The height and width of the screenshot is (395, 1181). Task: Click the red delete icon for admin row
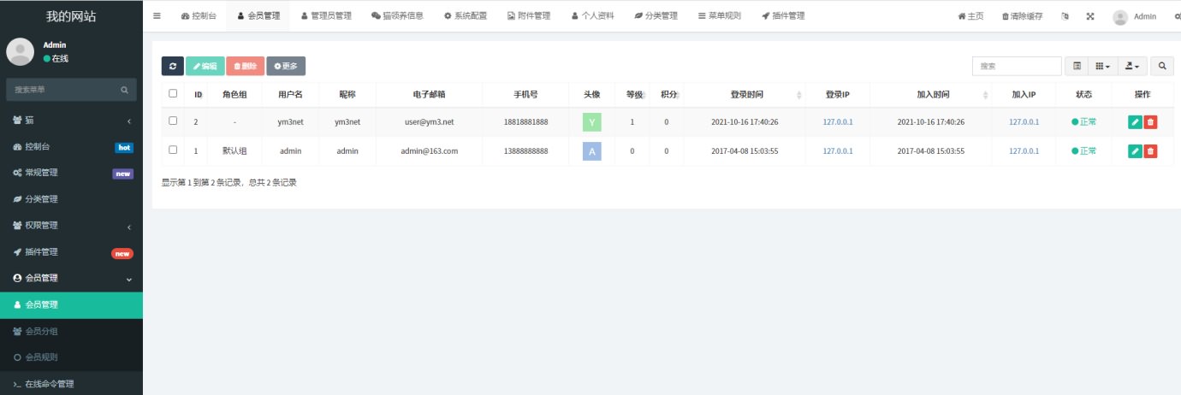point(1150,151)
